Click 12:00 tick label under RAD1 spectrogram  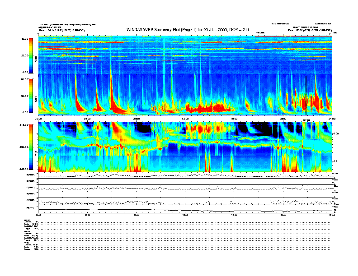[185, 119]
